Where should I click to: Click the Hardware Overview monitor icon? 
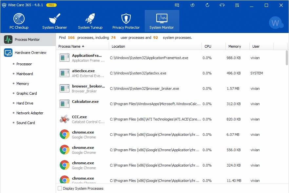(x=8, y=53)
